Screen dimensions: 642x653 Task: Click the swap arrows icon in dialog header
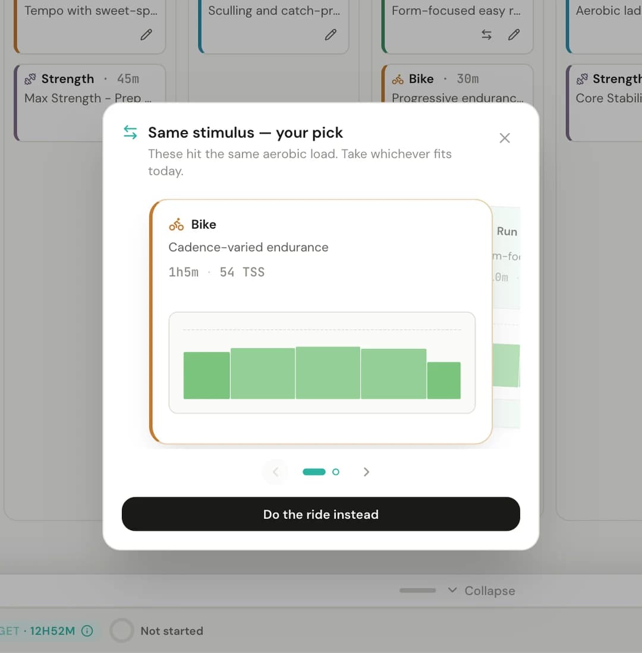coord(130,133)
